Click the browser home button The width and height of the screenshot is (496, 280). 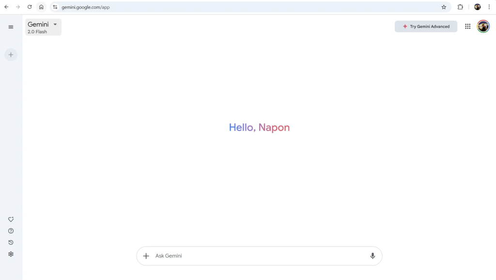tap(41, 7)
